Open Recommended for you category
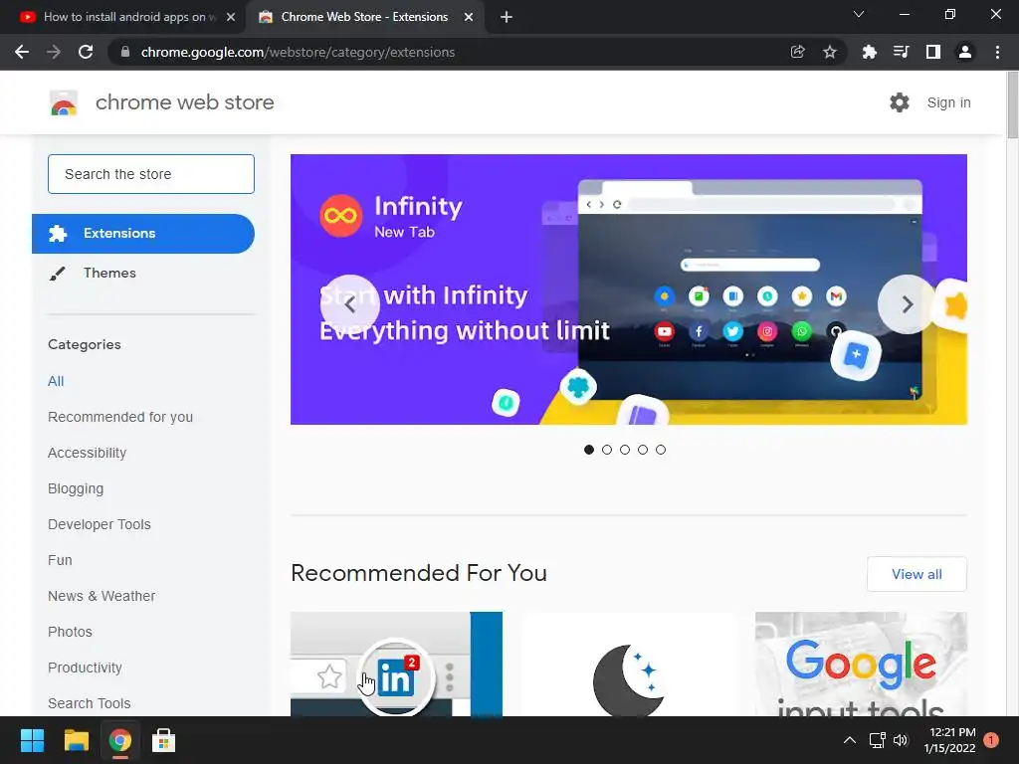1019x764 pixels. [120, 417]
